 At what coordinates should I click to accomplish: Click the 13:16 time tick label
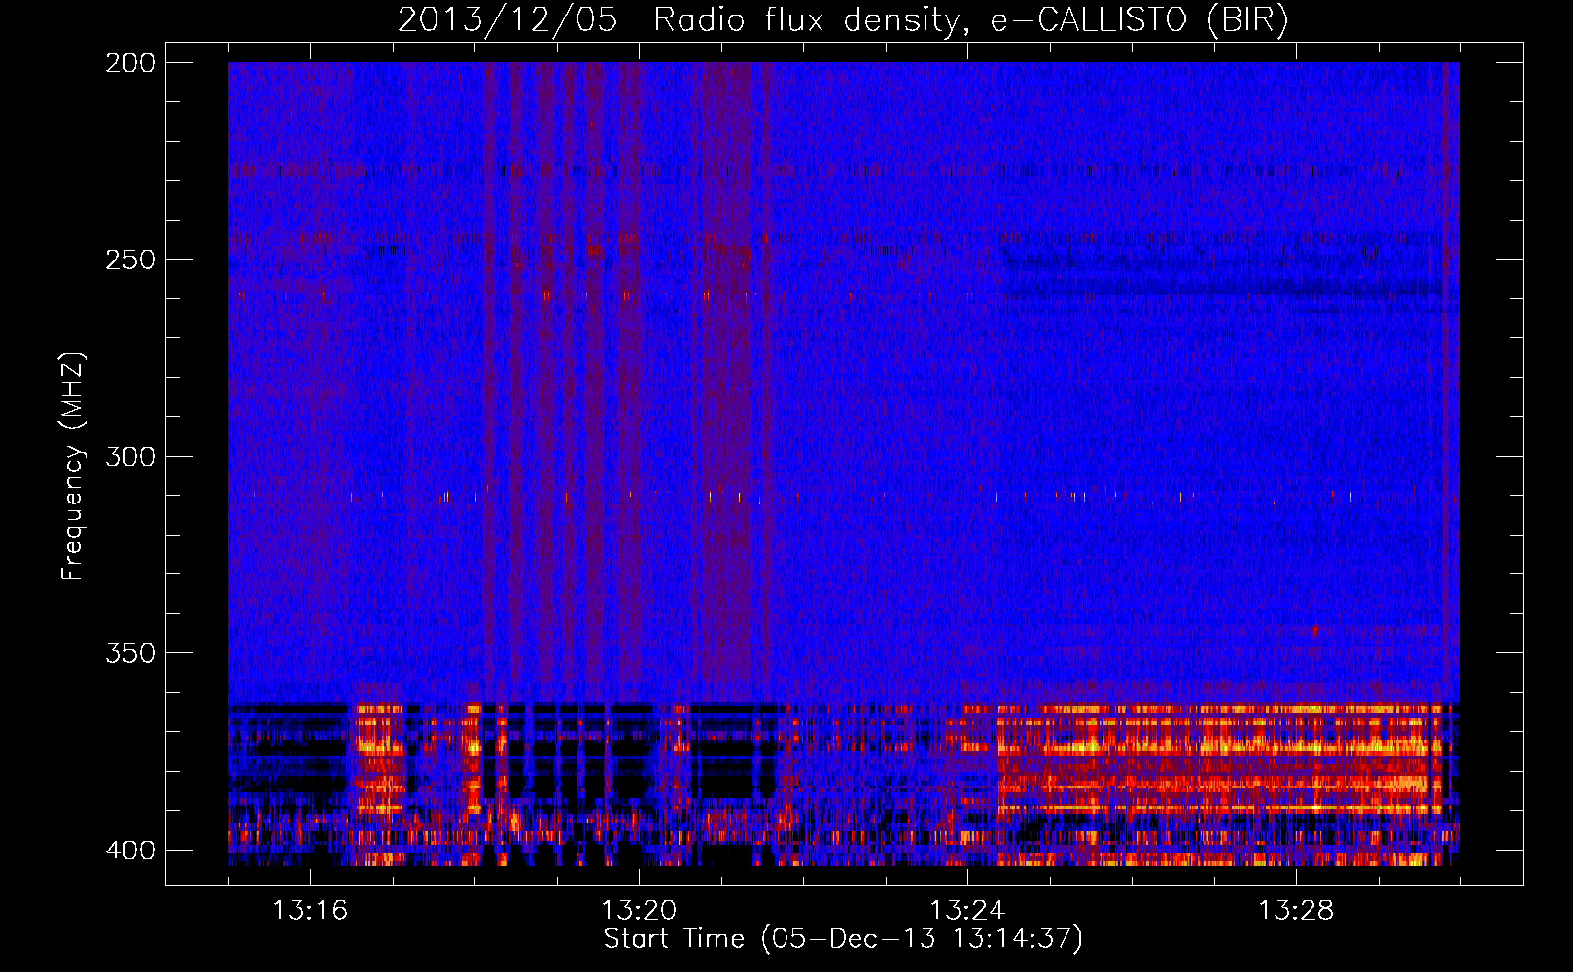(310, 910)
